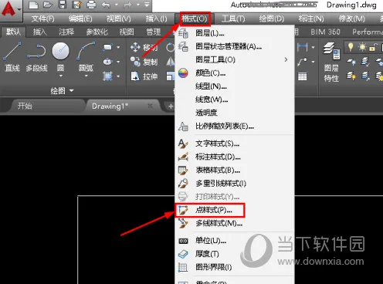Expand the 图层工具(O) submenu

click(235, 59)
